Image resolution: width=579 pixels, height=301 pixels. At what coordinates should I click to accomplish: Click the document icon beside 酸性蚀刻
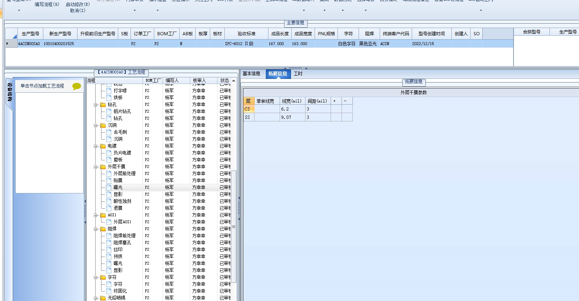pos(109,201)
